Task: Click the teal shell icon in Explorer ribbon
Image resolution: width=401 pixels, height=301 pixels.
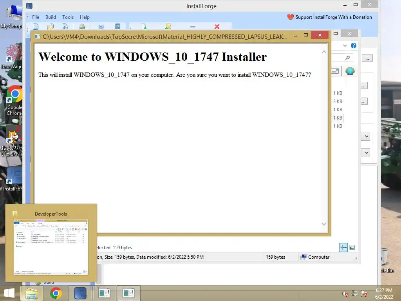Action: click(350, 71)
